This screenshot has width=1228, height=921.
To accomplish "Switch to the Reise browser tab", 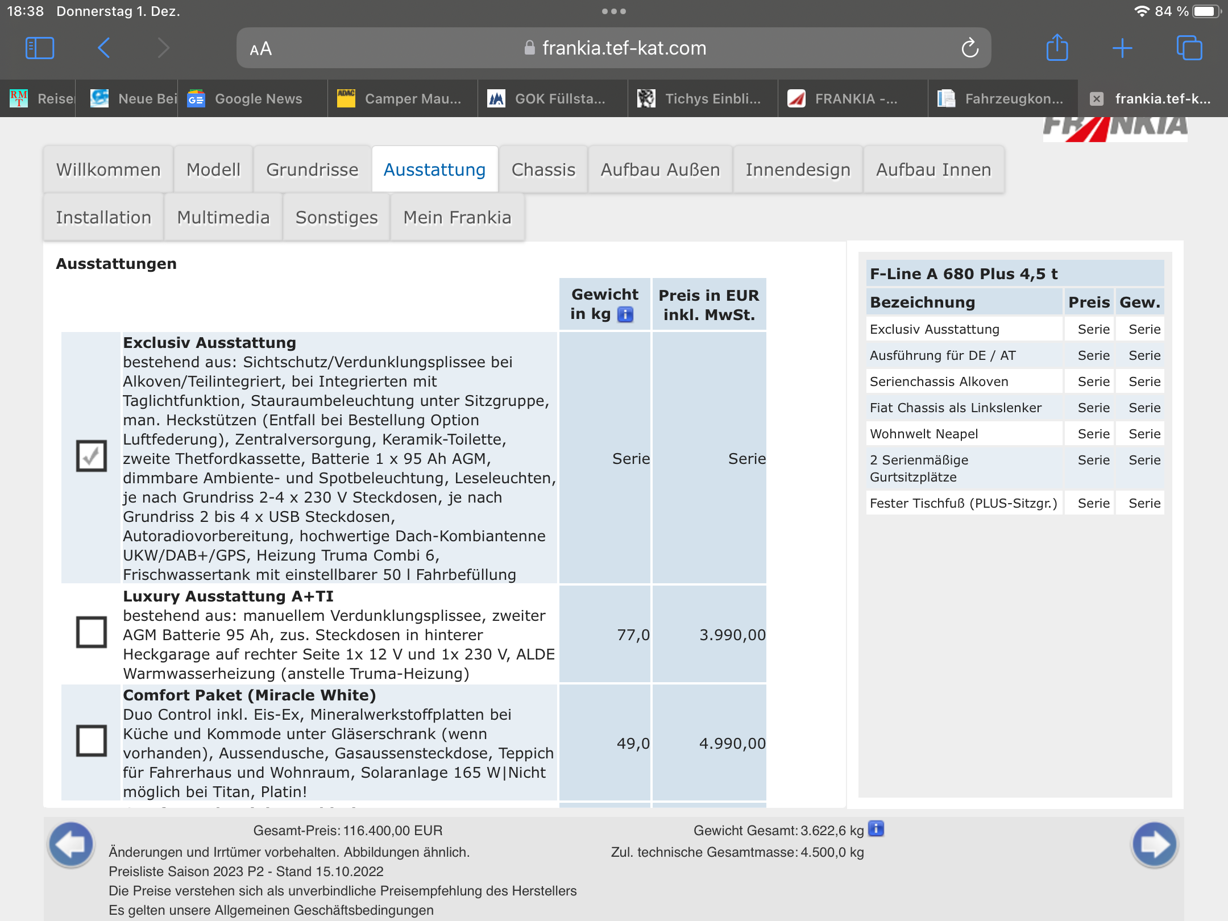I will pyautogui.click(x=38, y=99).
